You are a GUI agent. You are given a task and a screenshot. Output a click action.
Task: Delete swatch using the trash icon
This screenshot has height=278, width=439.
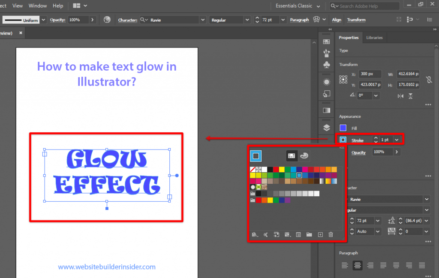[331, 234]
